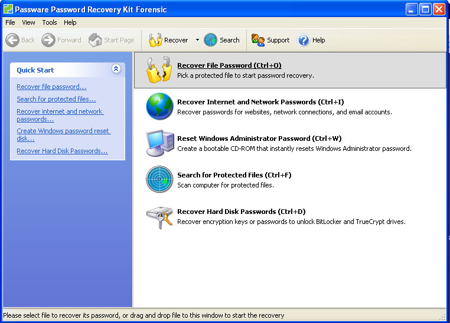
Task: Click 'Recover file password...' sidebar link
Action: pos(51,87)
